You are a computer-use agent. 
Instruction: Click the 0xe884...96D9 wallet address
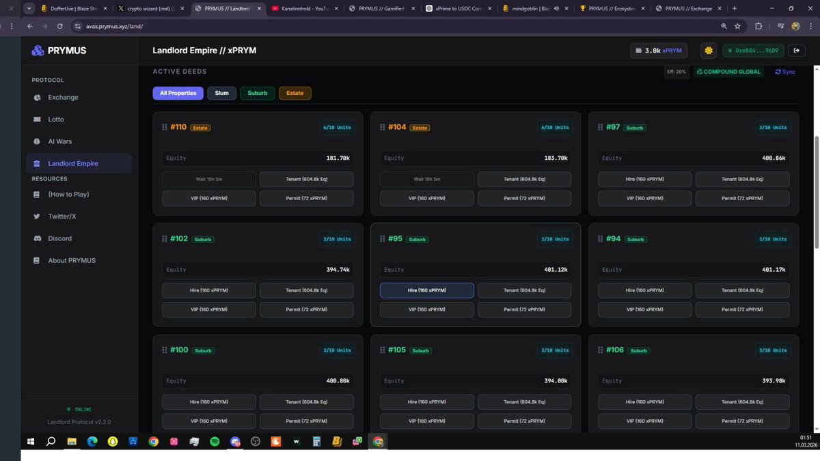coord(754,51)
